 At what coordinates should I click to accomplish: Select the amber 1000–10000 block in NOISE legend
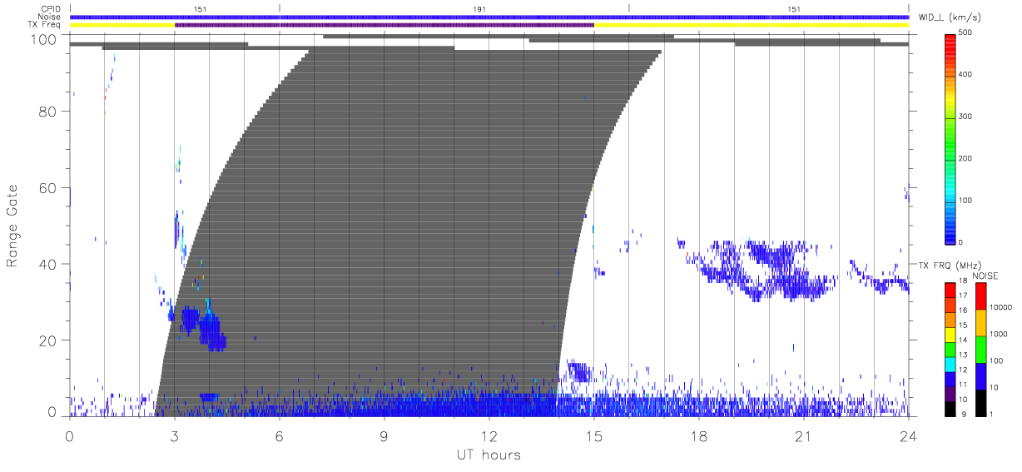coord(980,323)
